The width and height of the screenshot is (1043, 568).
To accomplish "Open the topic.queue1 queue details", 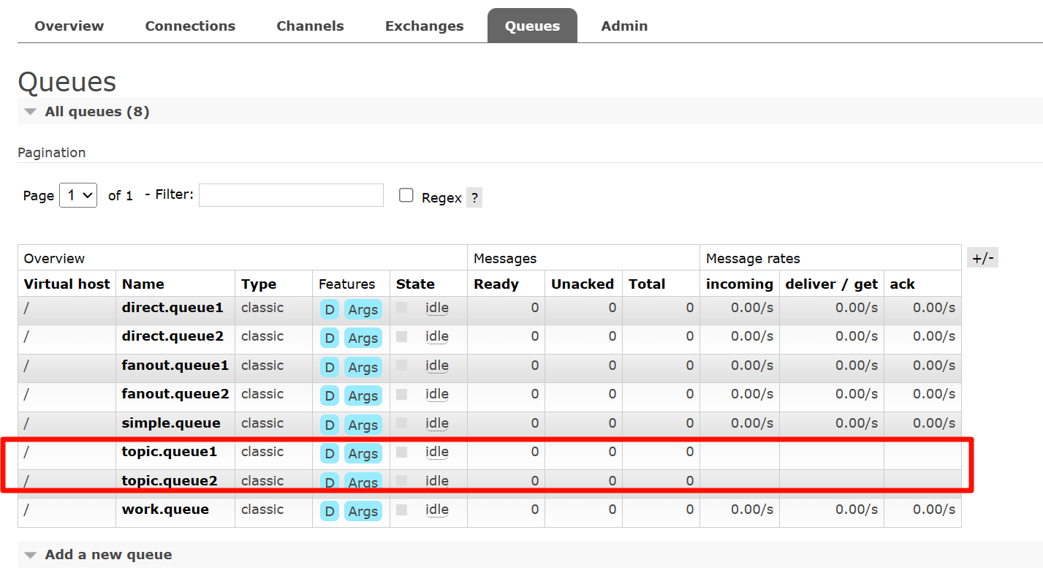I will [169, 452].
